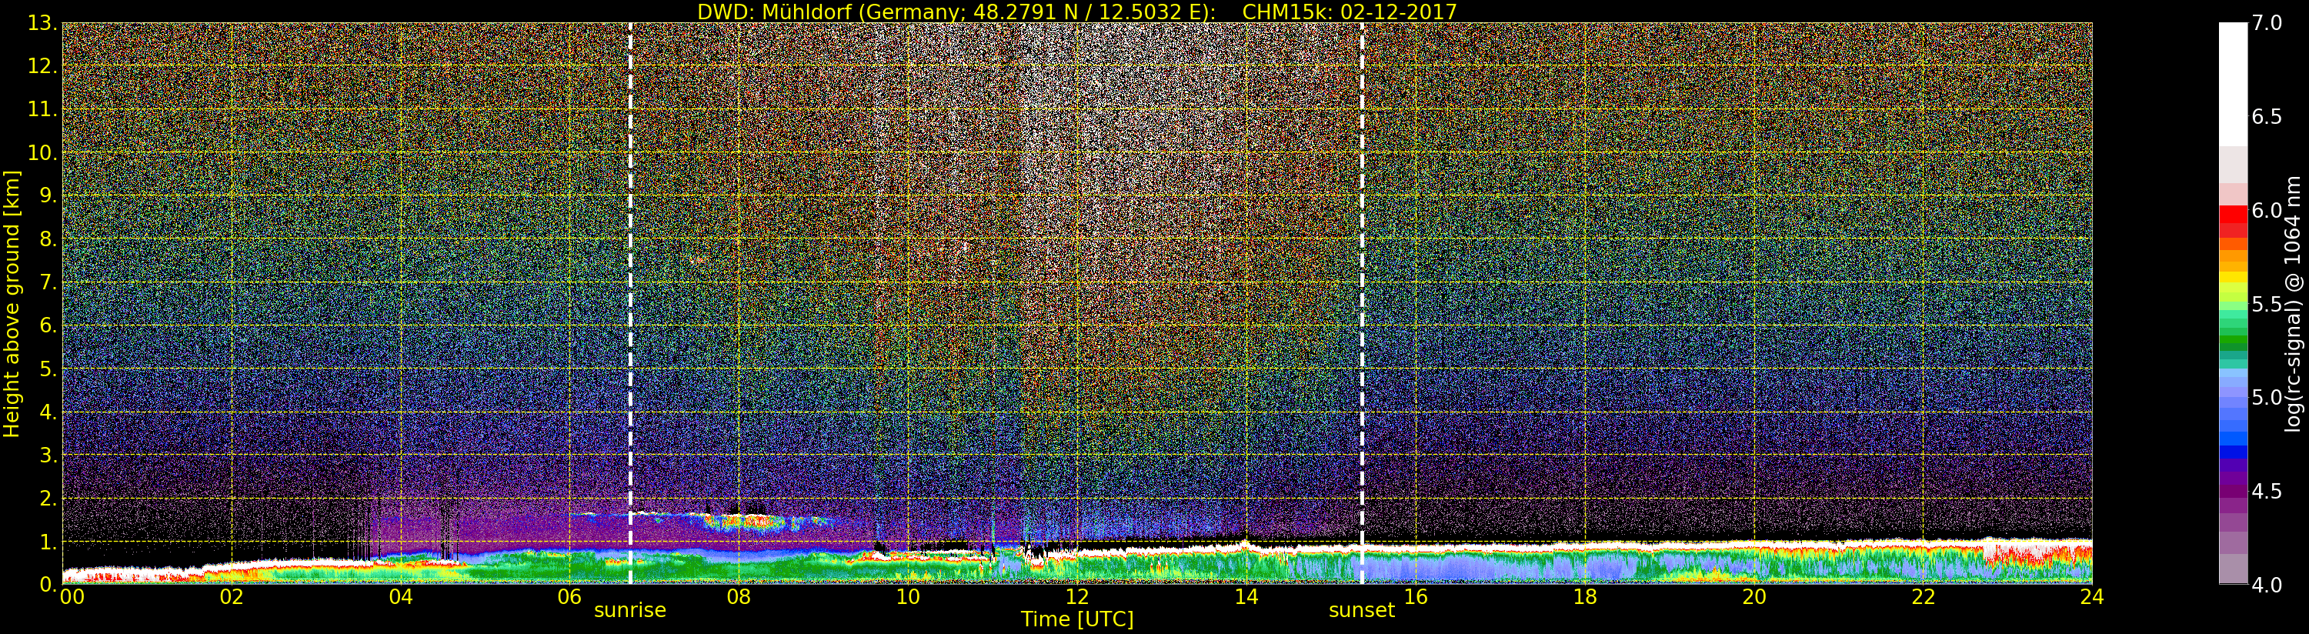Click the height axis tick '6.'
2309x634 pixels.
click(x=48, y=325)
